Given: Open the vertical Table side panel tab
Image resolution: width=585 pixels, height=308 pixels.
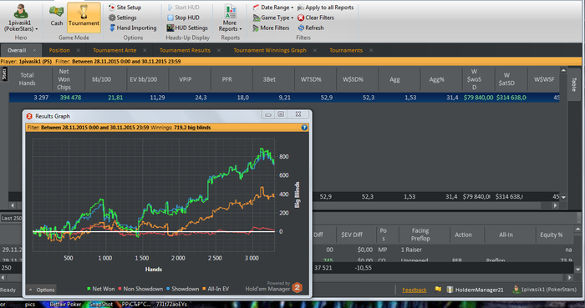Looking at the screenshot, I should click(x=574, y=84).
